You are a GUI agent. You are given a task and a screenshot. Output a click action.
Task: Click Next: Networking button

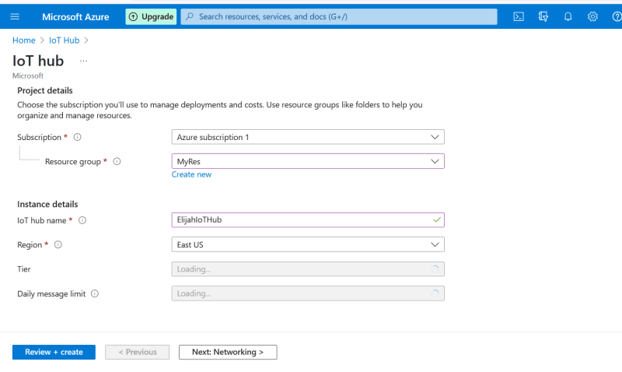228,352
